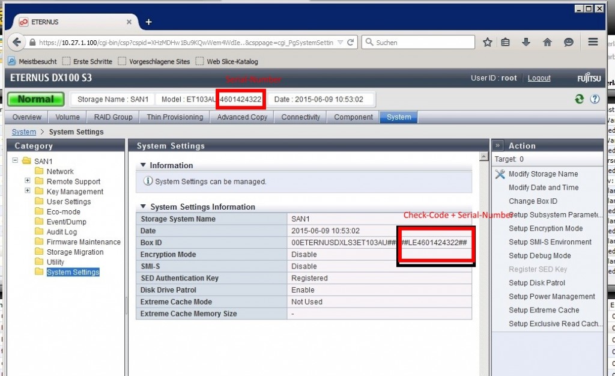Open a new browser tab with plus

coord(149,22)
